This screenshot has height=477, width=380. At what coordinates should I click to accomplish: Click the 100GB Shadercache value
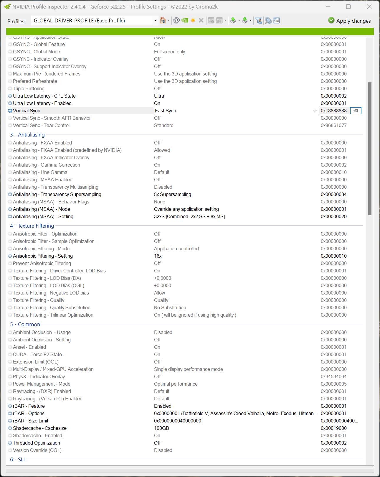click(161, 428)
